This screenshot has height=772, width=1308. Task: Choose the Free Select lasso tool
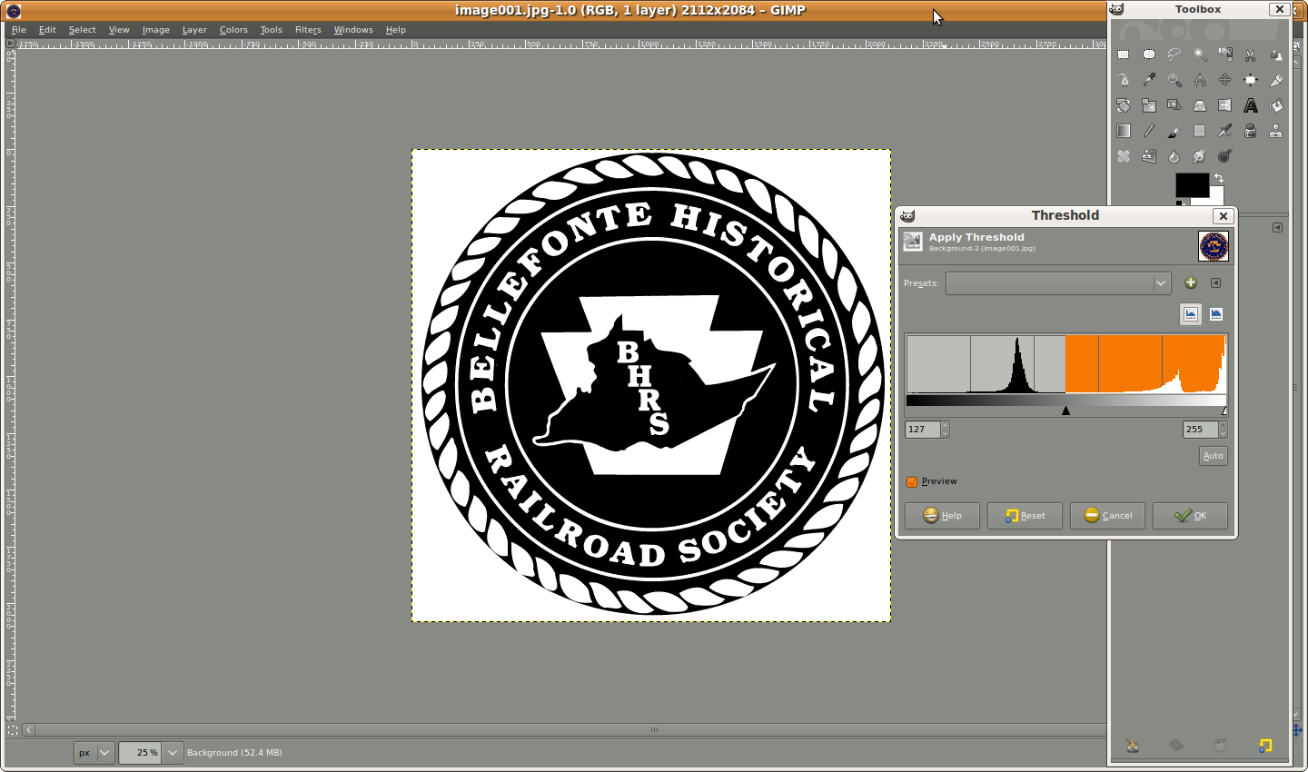pos(1174,54)
